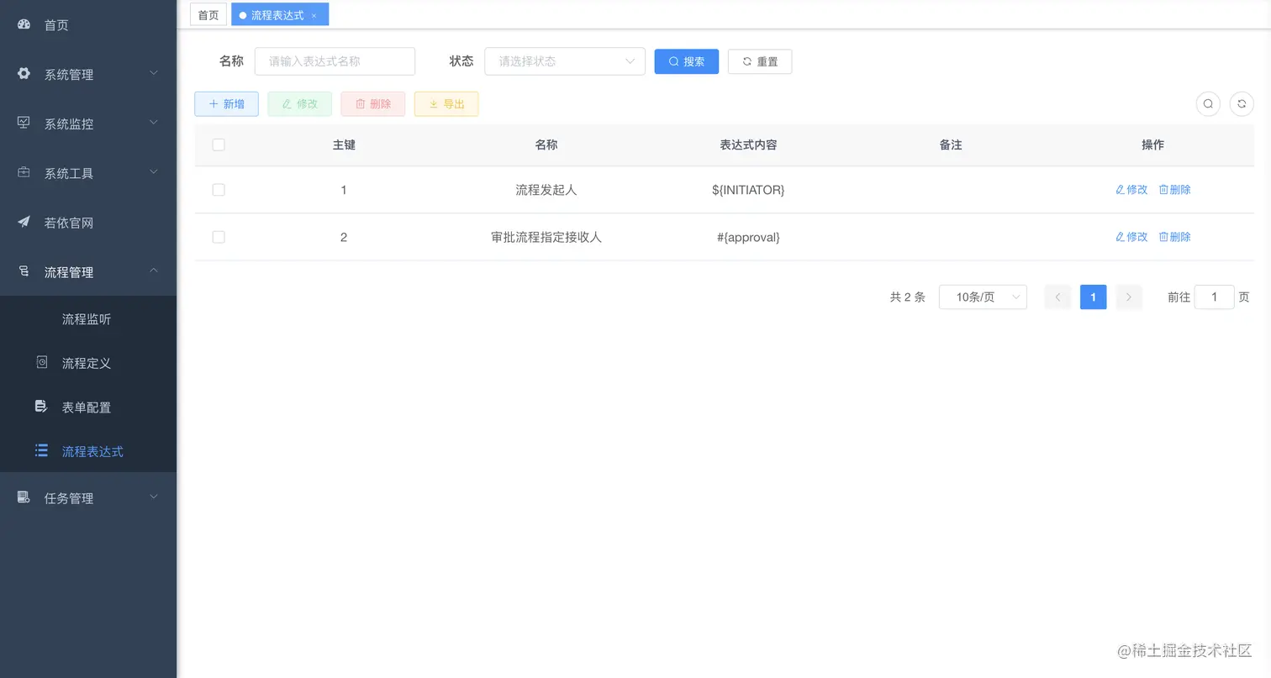
Task: Click the #{approval} expression cell
Action: [x=748, y=237]
